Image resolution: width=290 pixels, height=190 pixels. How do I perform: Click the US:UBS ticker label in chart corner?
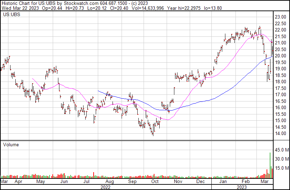point(10,15)
